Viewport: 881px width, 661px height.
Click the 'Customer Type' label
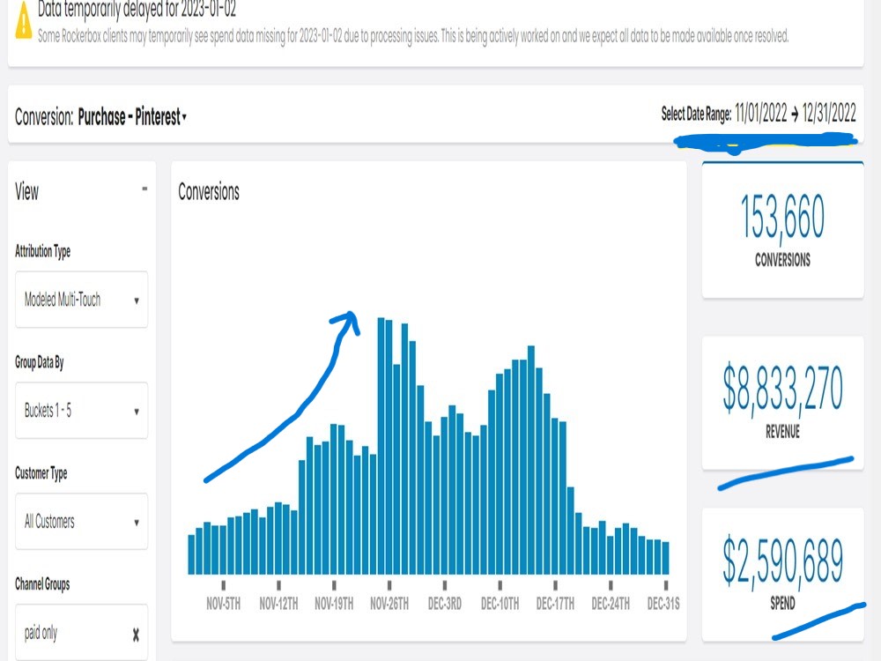point(41,472)
